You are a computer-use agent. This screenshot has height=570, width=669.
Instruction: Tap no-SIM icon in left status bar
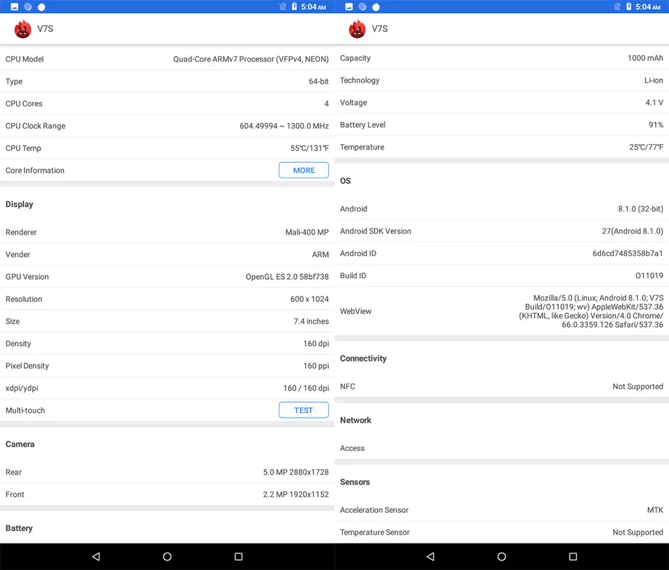click(x=282, y=6)
